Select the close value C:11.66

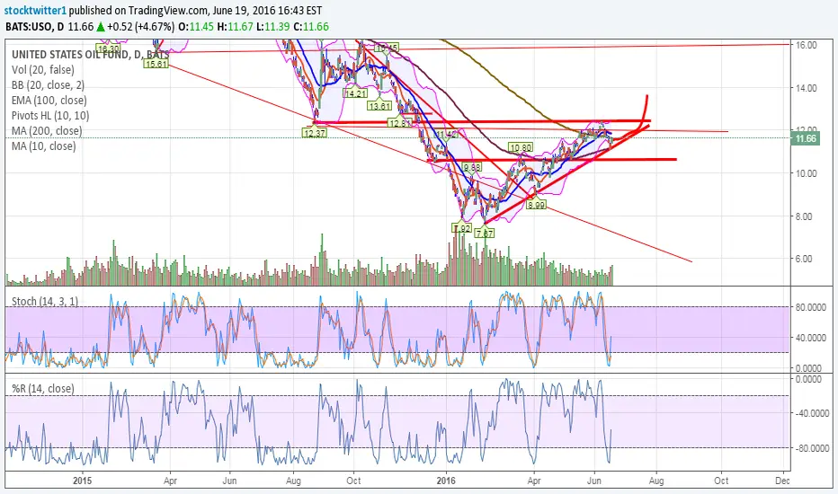coord(310,27)
